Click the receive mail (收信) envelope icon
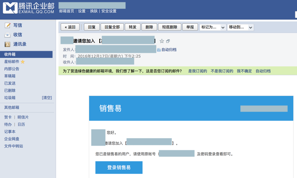297x178 pixels. tap(7, 35)
